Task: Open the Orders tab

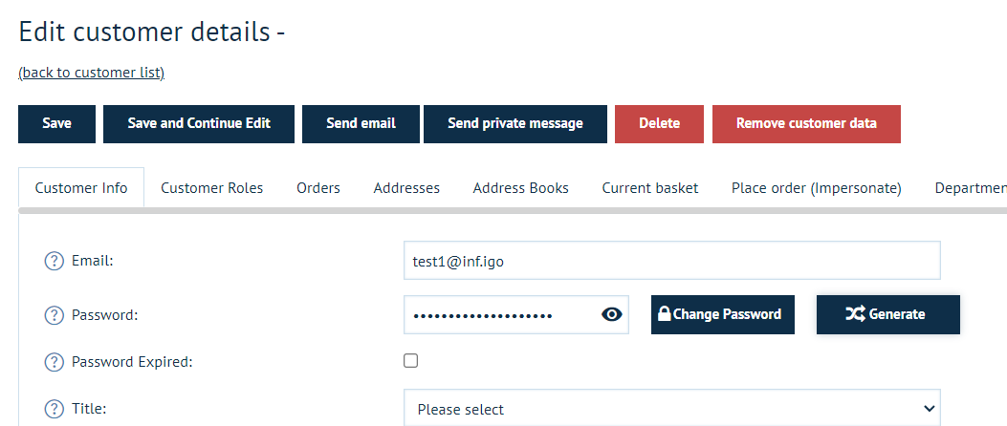Action: pyautogui.click(x=318, y=188)
